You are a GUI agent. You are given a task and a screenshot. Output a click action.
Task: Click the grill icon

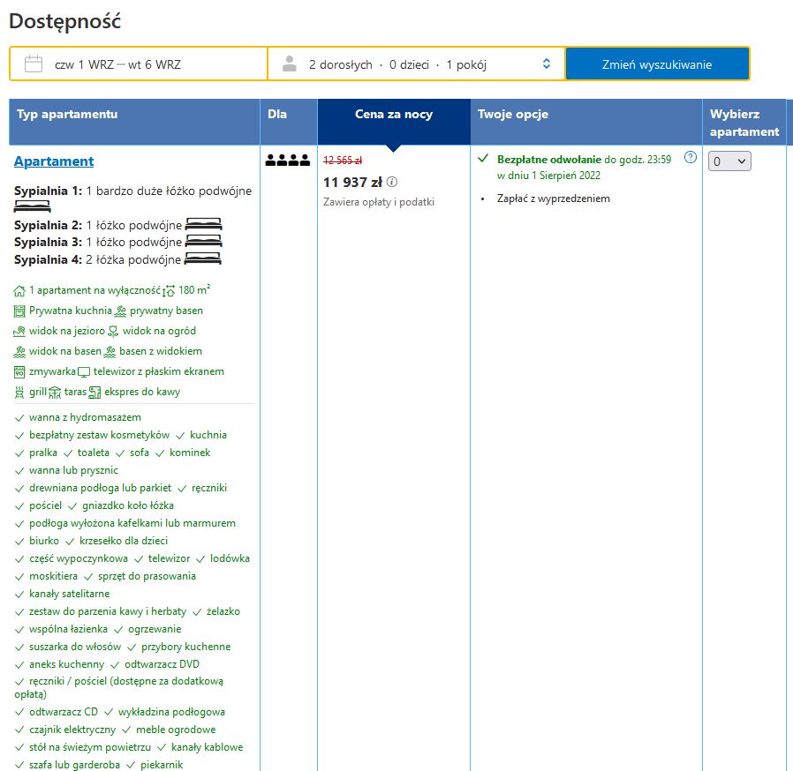(x=19, y=393)
